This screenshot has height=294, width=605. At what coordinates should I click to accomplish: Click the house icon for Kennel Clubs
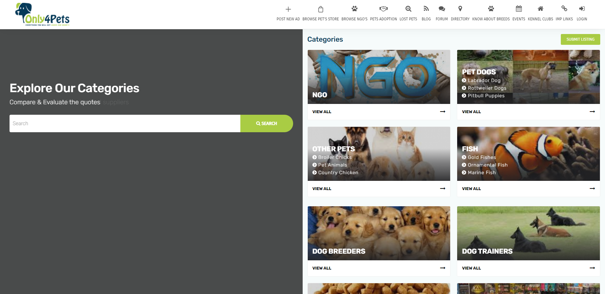[x=540, y=9]
